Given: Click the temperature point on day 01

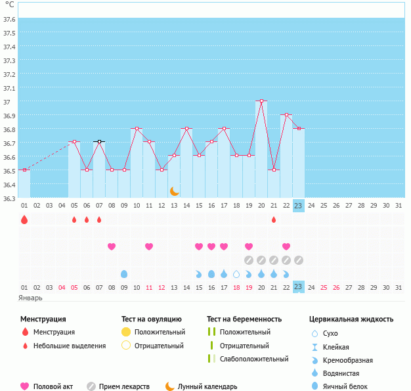Looking at the screenshot, I should click(24, 170).
